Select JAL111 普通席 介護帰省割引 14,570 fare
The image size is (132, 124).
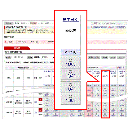coord(121,115)
